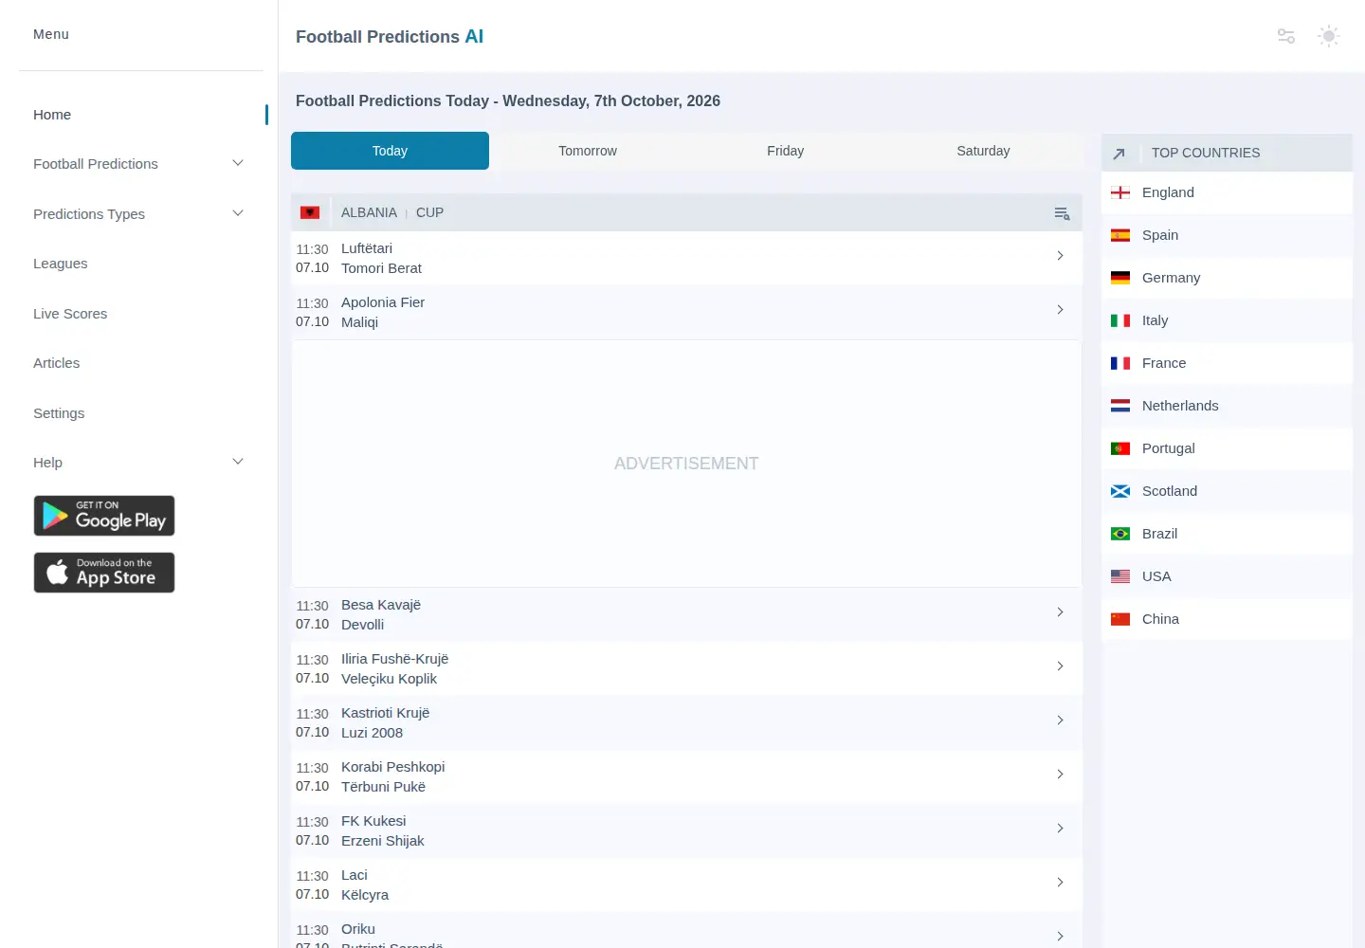Click Get it on Google Play badge
Screen dimensions: 1365x948
point(104,516)
